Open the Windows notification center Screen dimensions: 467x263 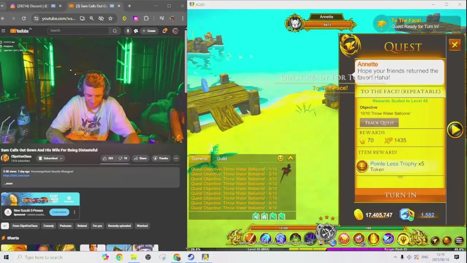tap(456, 257)
